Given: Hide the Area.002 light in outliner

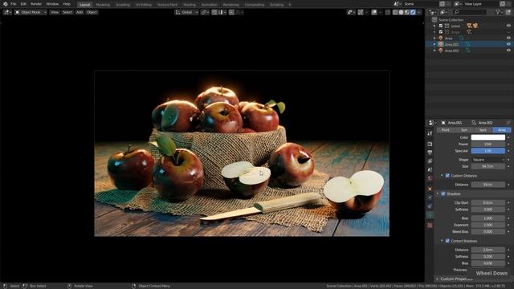Looking at the screenshot, I should (508, 51).
